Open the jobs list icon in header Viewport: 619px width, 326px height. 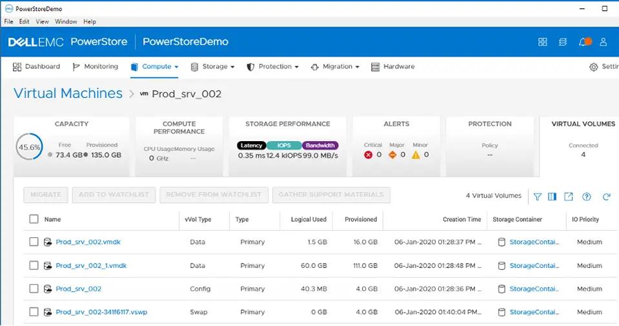click(563, 42)
